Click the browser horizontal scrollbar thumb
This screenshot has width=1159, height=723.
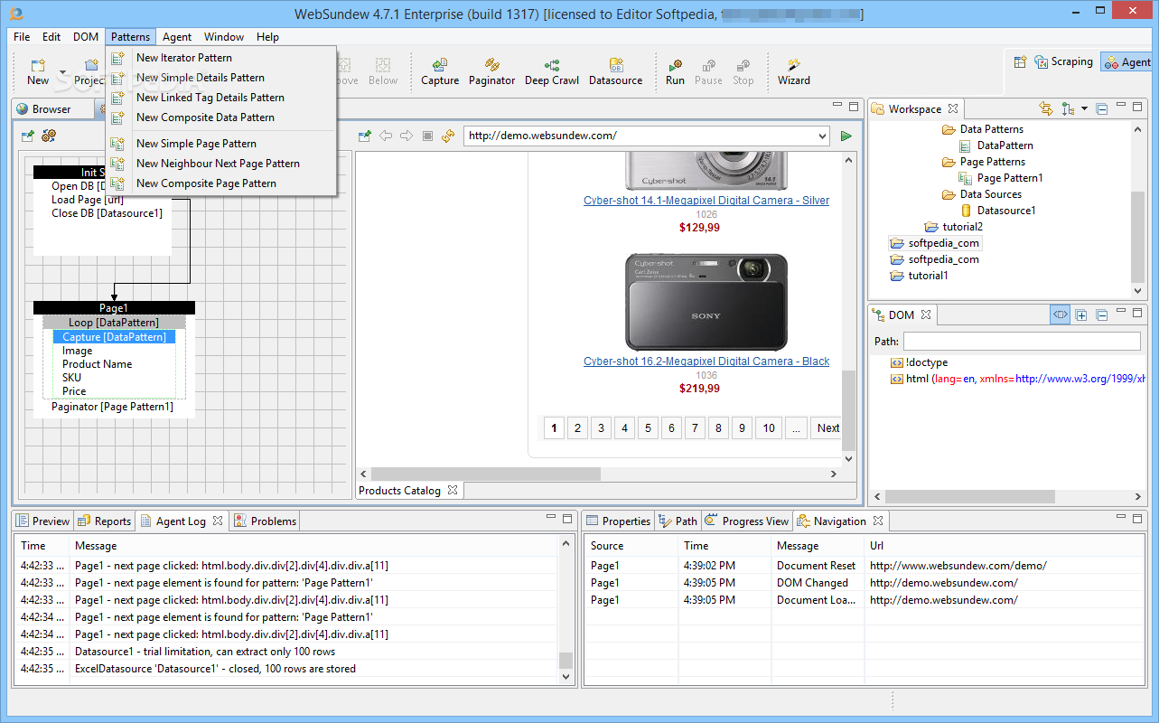tap(486, 474)
